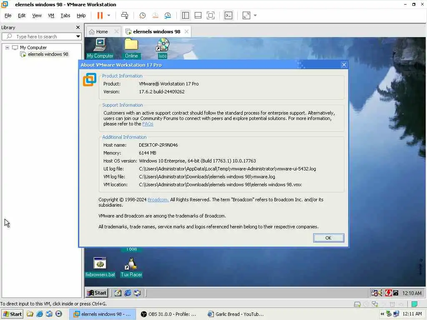Launch host quick launch Internet Explorer
The height and width of the screenshot is (320, 427).
tap(40, 314)
